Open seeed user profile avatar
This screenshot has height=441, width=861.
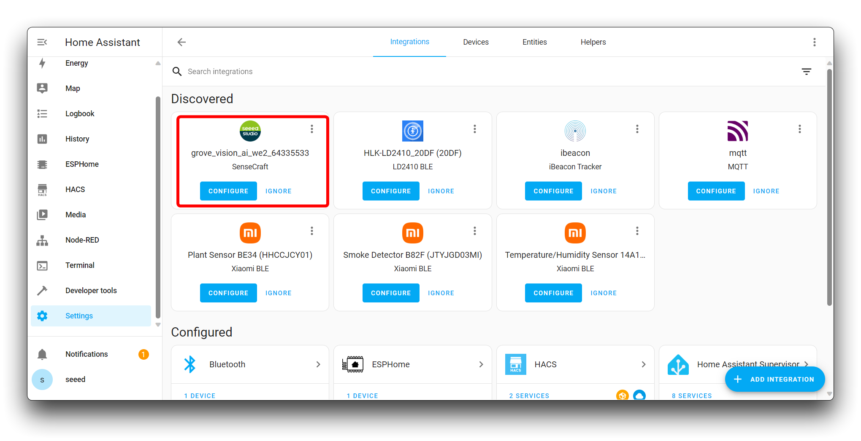(42, 380)
